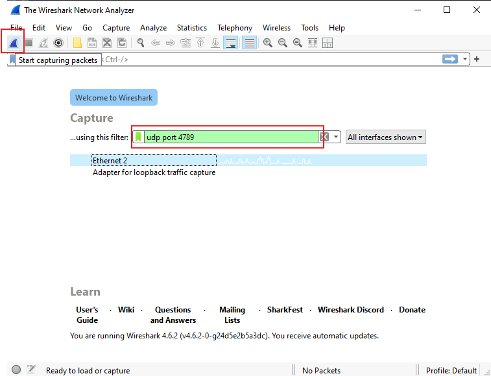Viewport: 491px width, 376px height.
Task: Open the Go menu
Action: (x=87, y=27)
